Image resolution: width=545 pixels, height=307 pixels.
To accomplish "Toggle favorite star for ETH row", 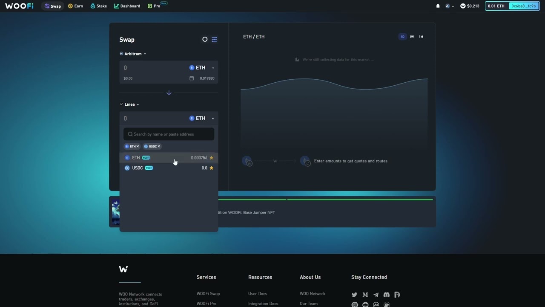I will (211, 158).
